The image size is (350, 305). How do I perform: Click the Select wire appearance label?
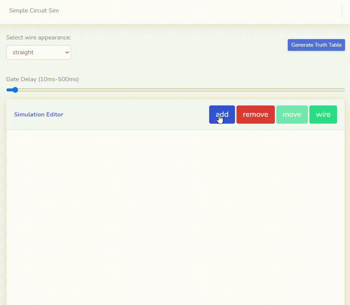point(39,38)
